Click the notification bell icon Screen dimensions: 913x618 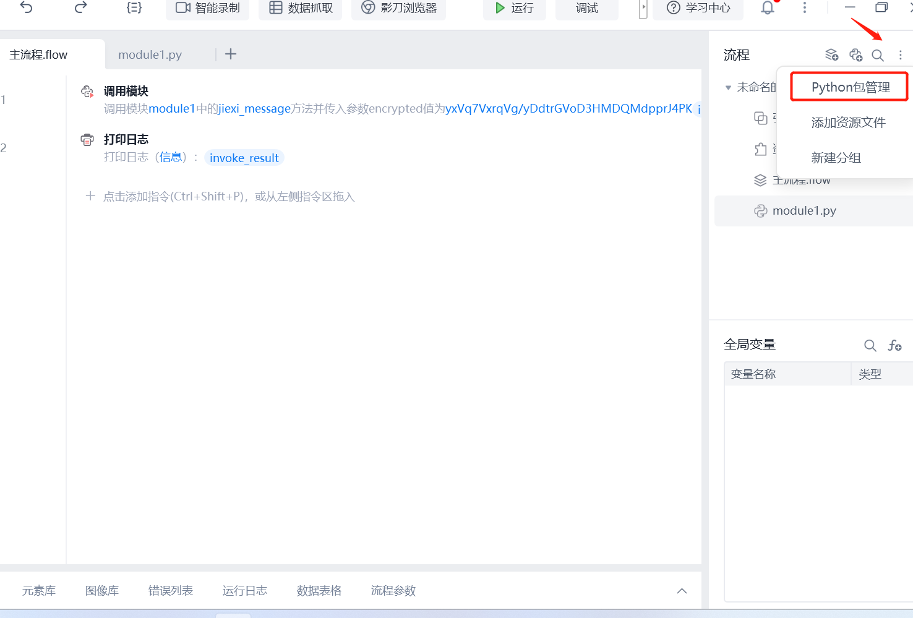coord(768,7)
